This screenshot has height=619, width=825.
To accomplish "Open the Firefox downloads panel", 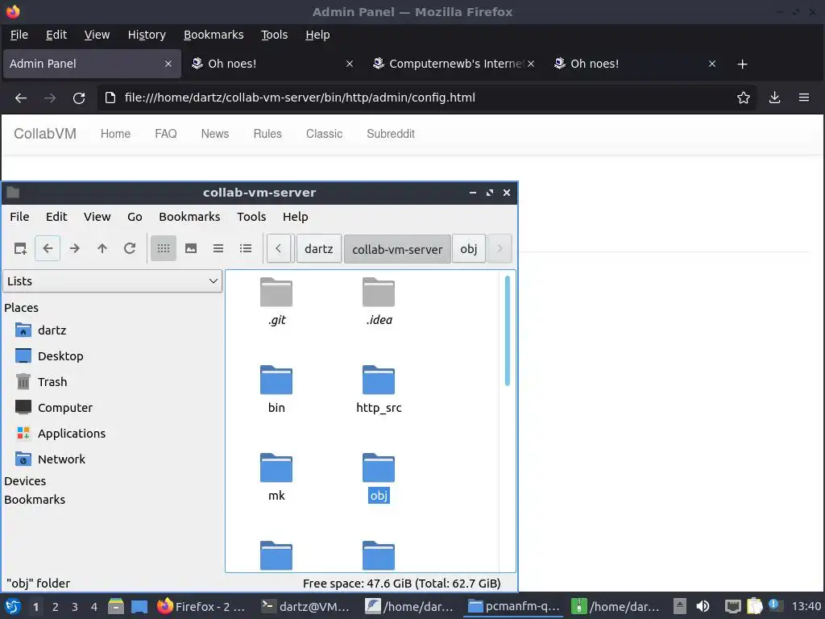I will (x=774, y=98).
